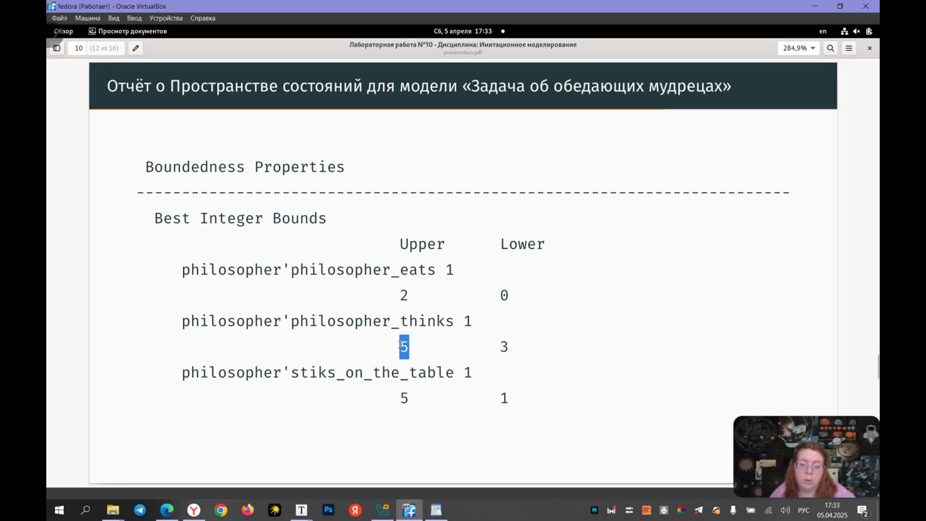Open the image viewer app on taskbar
Screen dimensions: 926x521
coord(436,510)
